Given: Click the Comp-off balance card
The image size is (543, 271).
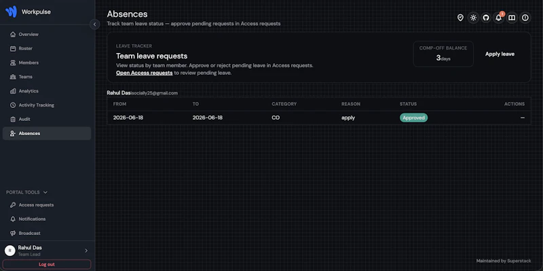Looking at the screenshot, I should tap(443, 54).
